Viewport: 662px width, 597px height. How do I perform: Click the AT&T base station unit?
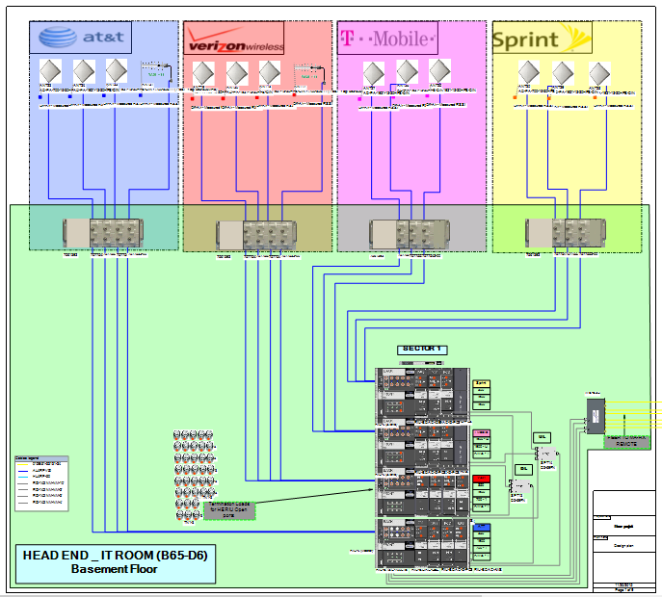[103, 233]
